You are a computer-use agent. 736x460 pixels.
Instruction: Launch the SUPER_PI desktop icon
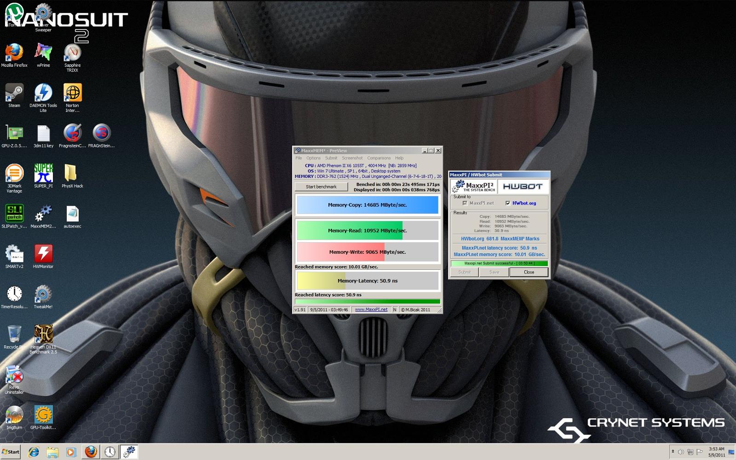click(x=43, y=176)
